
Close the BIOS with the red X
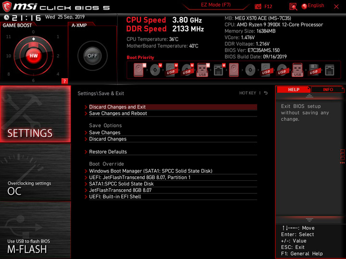point(336,7)
